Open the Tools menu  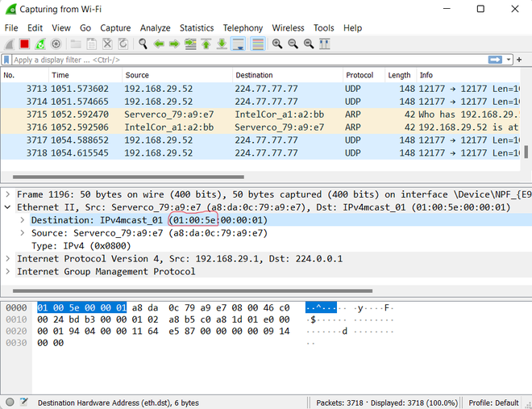(x=324, y=28)
